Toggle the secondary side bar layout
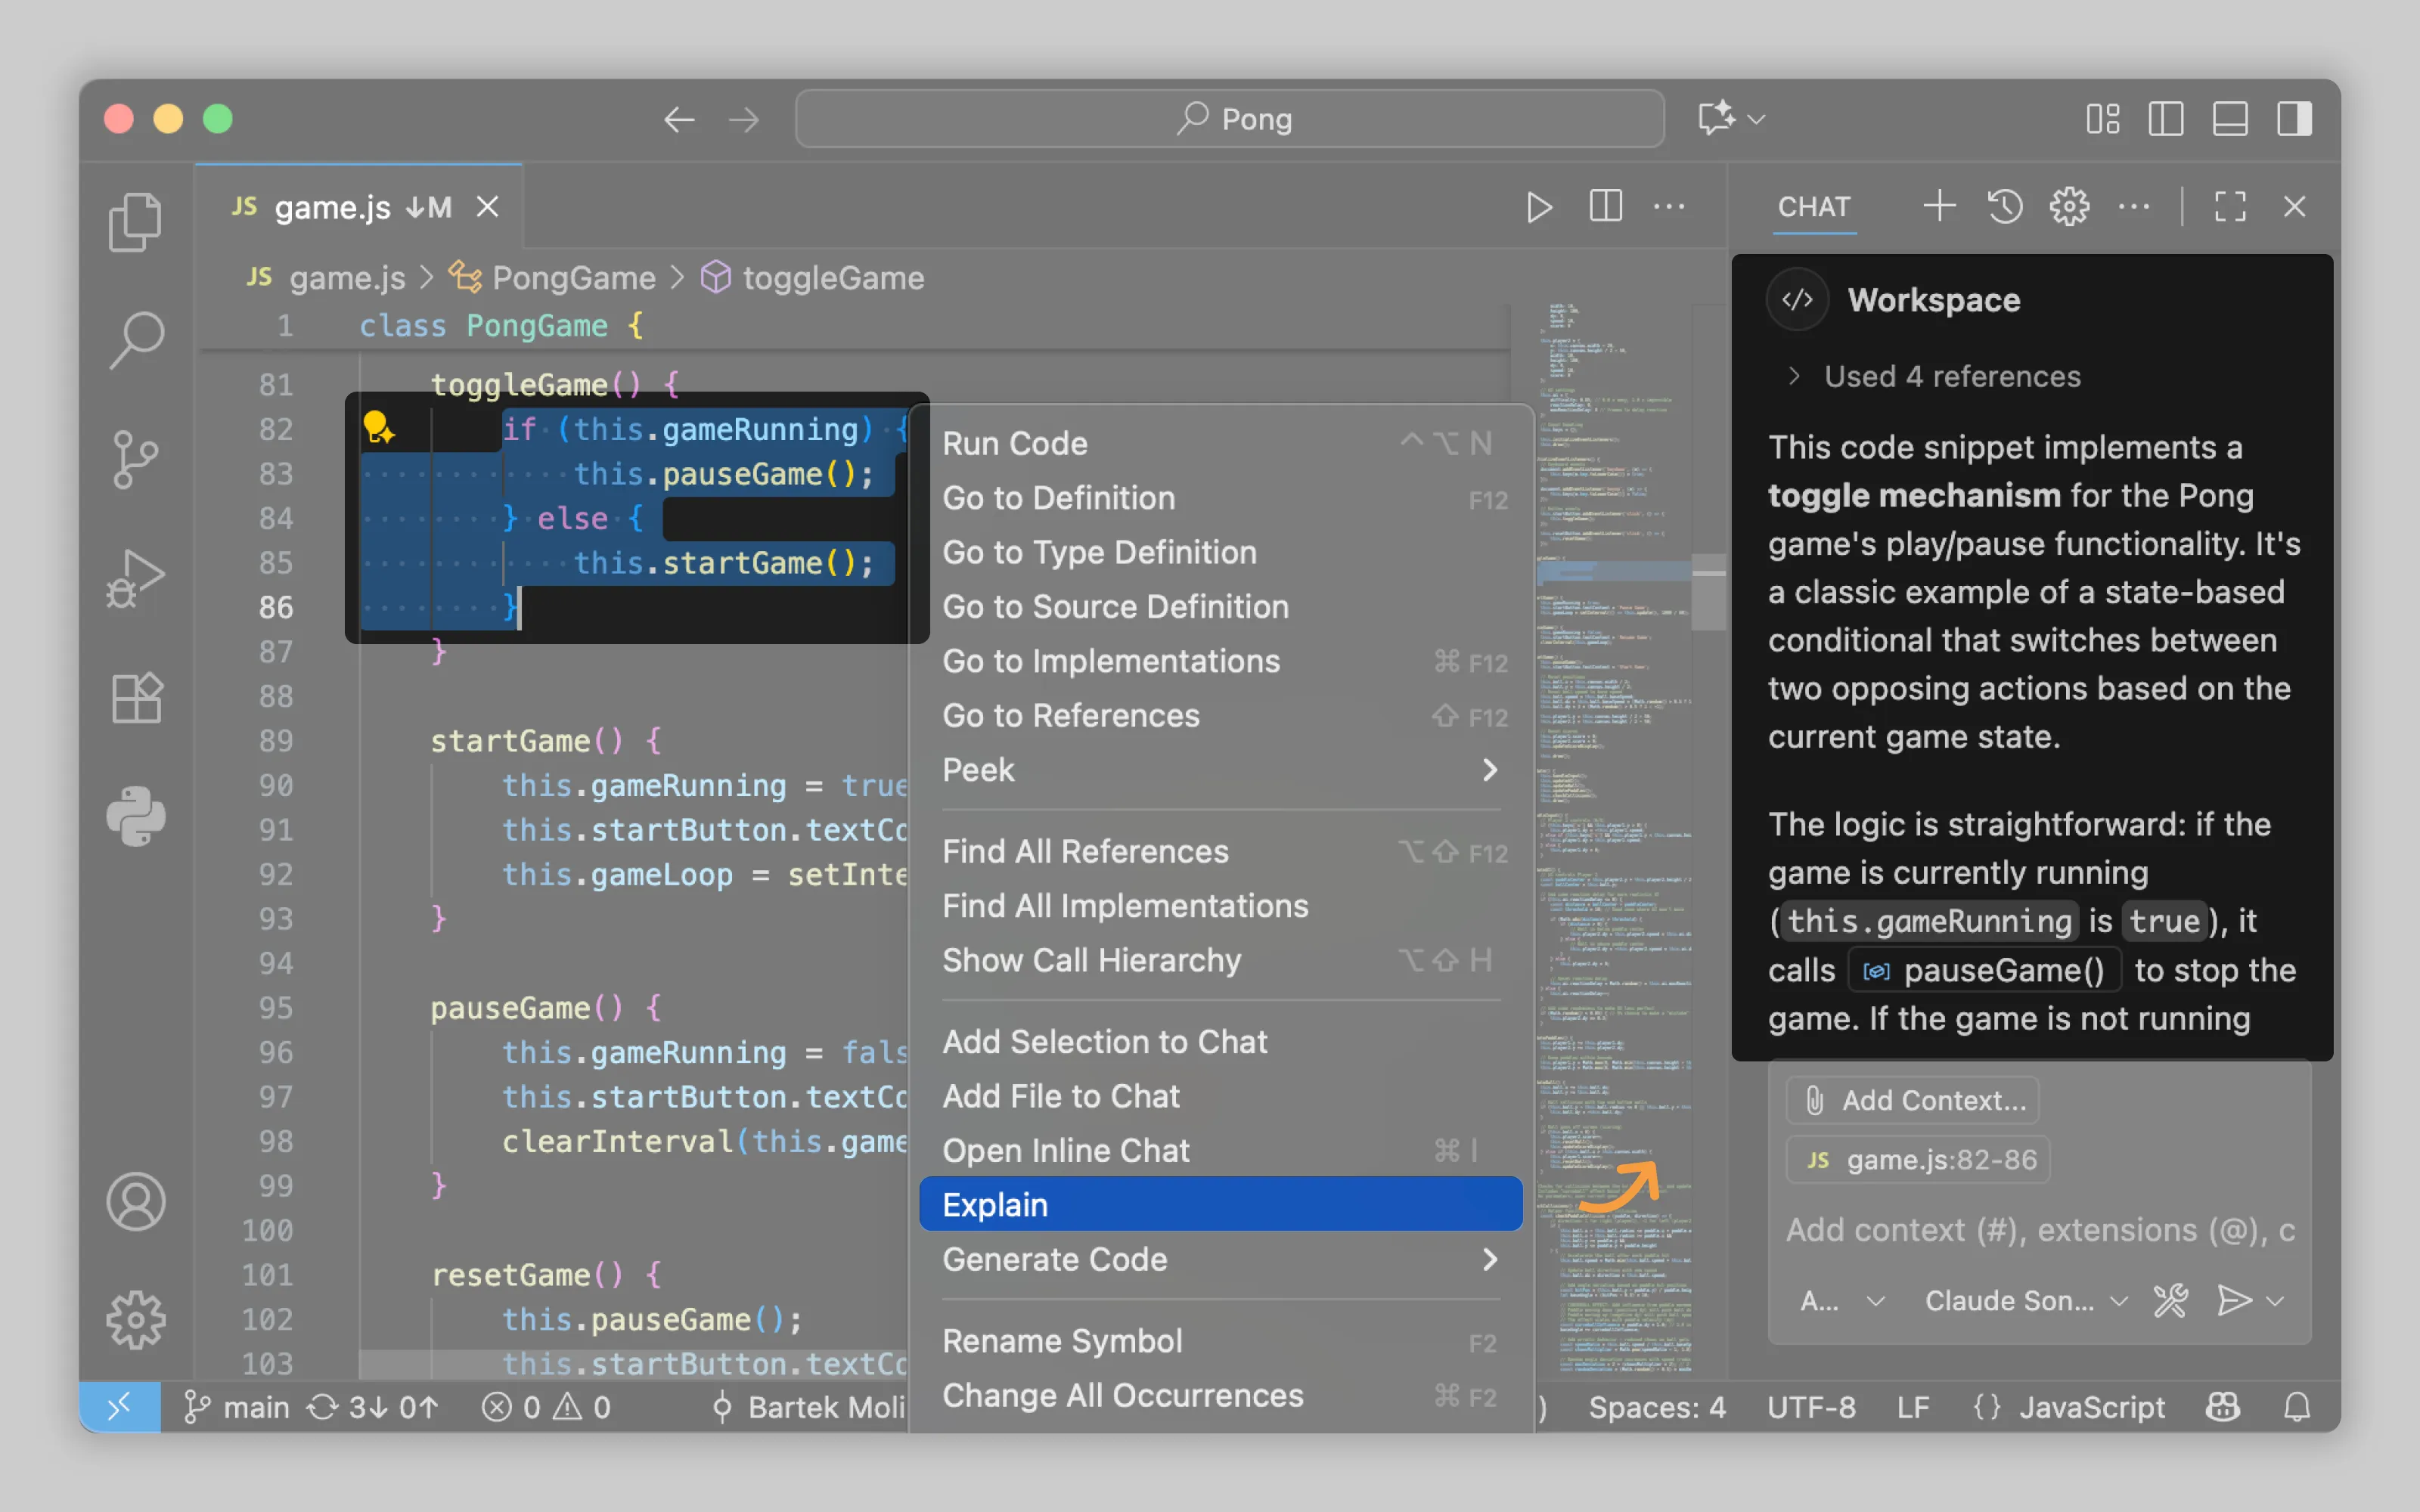The height and width of the screenshot is (1512, 2420). pos(2294,119)
